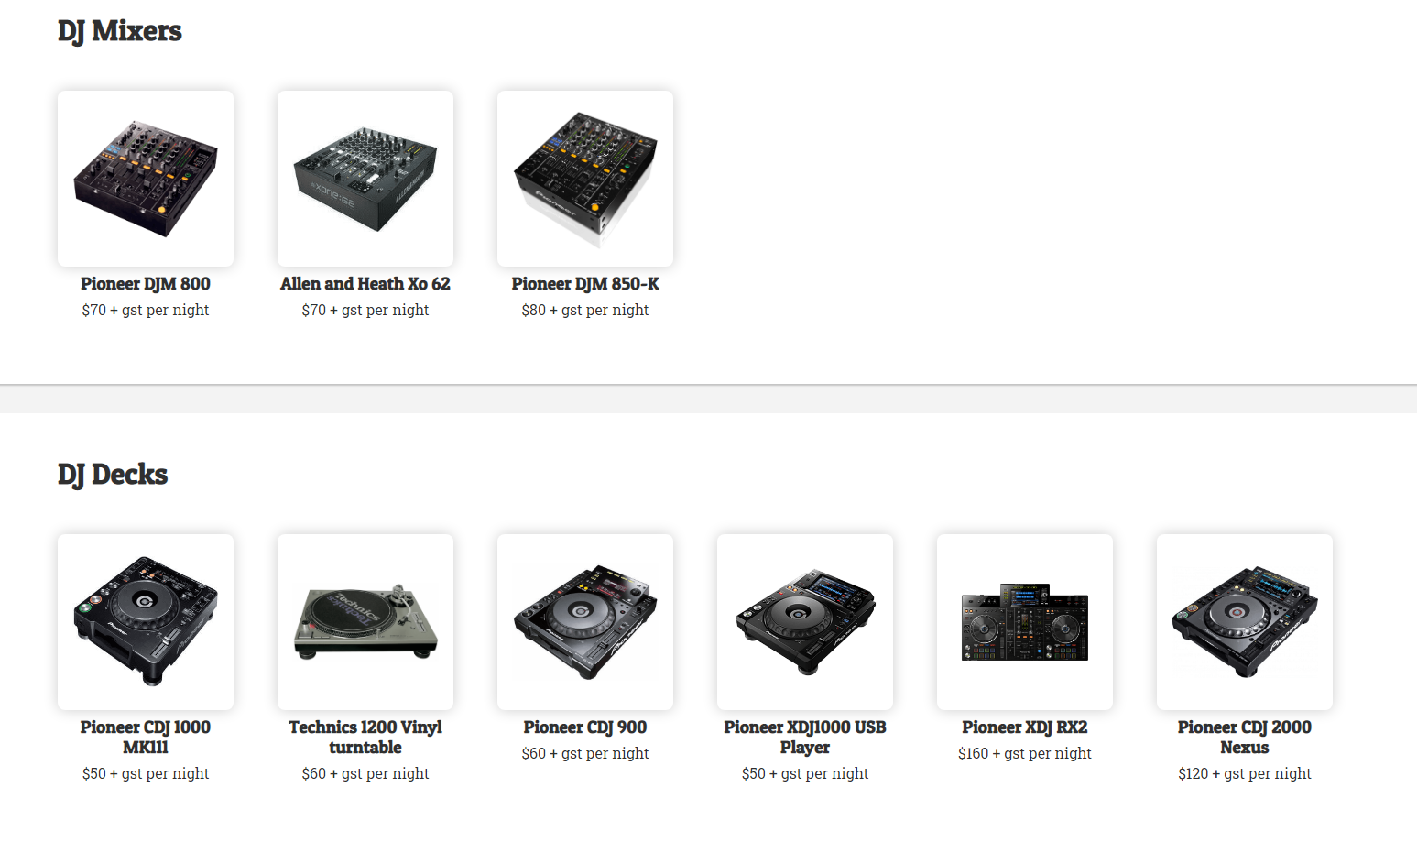
Task: Select the Pioneer CDJ 900 deck image
Action: [x=585, y=622]
